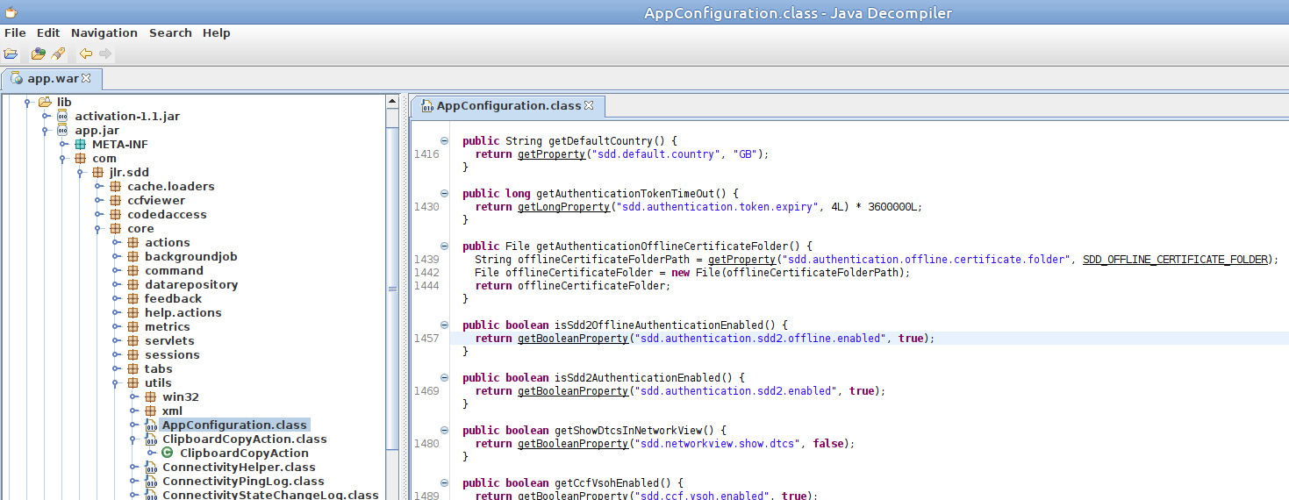Click the ConnectivityHelper.class file icon
Screen dimensions: 1289x500
point(150,467)
